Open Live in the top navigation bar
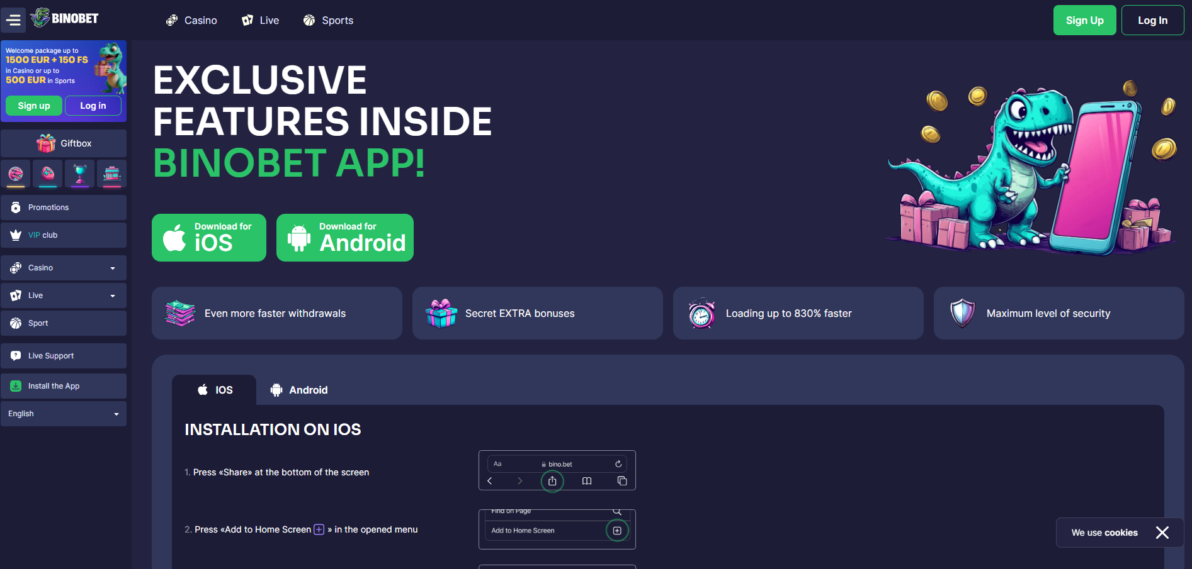 260,21
